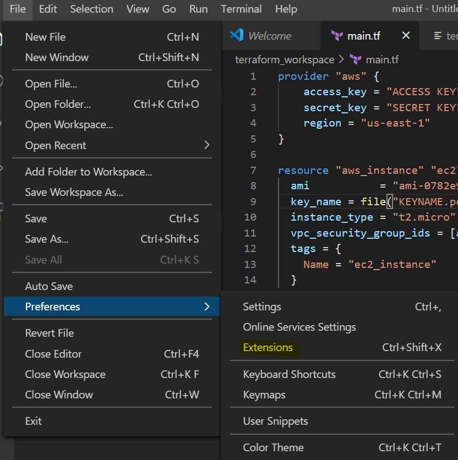Click "ec2_instance" string on line 13

(x=392, y=265)
